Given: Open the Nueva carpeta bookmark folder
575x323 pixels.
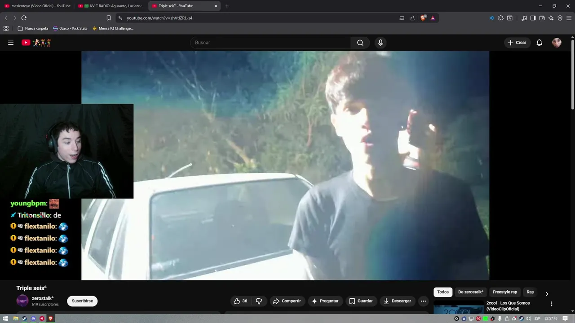Looking at the screenshot, I should point(33,28).
